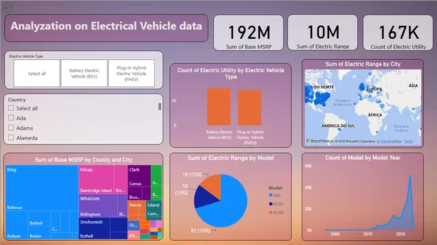Click the 167K Count of Electric Utility card

coord(397,33)
